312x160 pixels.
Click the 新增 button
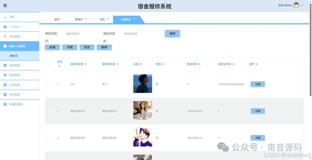click(x=52, y=47)
